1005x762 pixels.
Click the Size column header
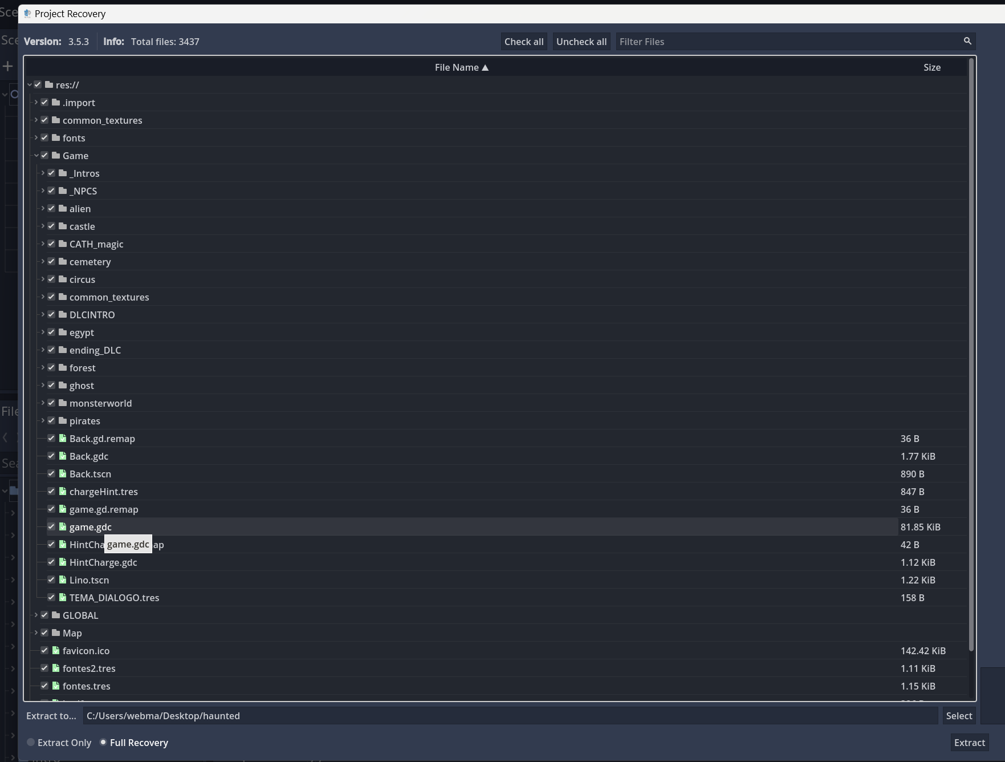(x=931, y=67)
